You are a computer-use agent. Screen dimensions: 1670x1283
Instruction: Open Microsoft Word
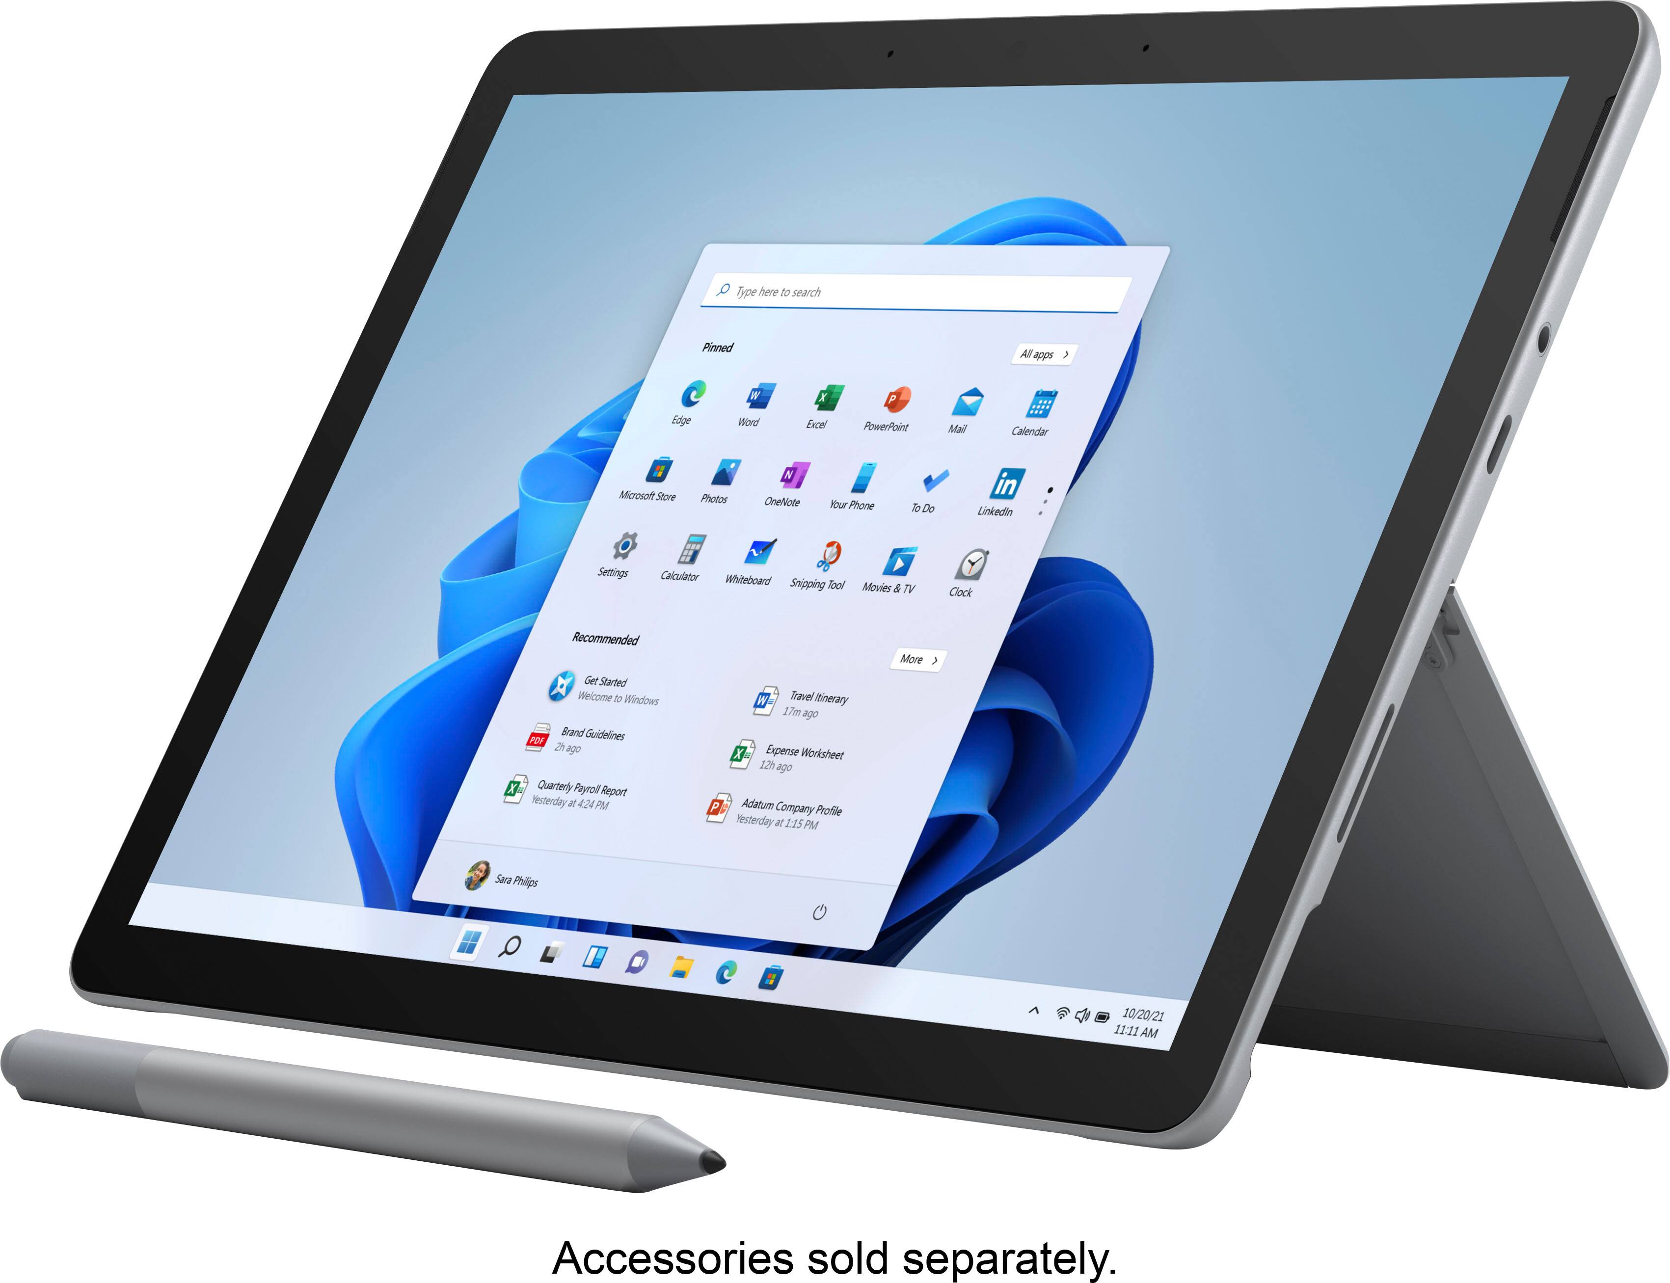751,411
